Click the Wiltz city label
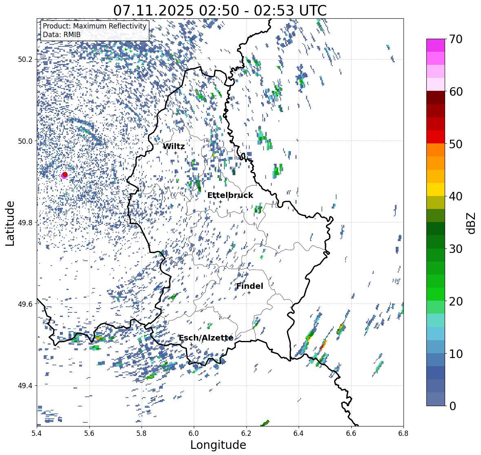 (174, 146)
